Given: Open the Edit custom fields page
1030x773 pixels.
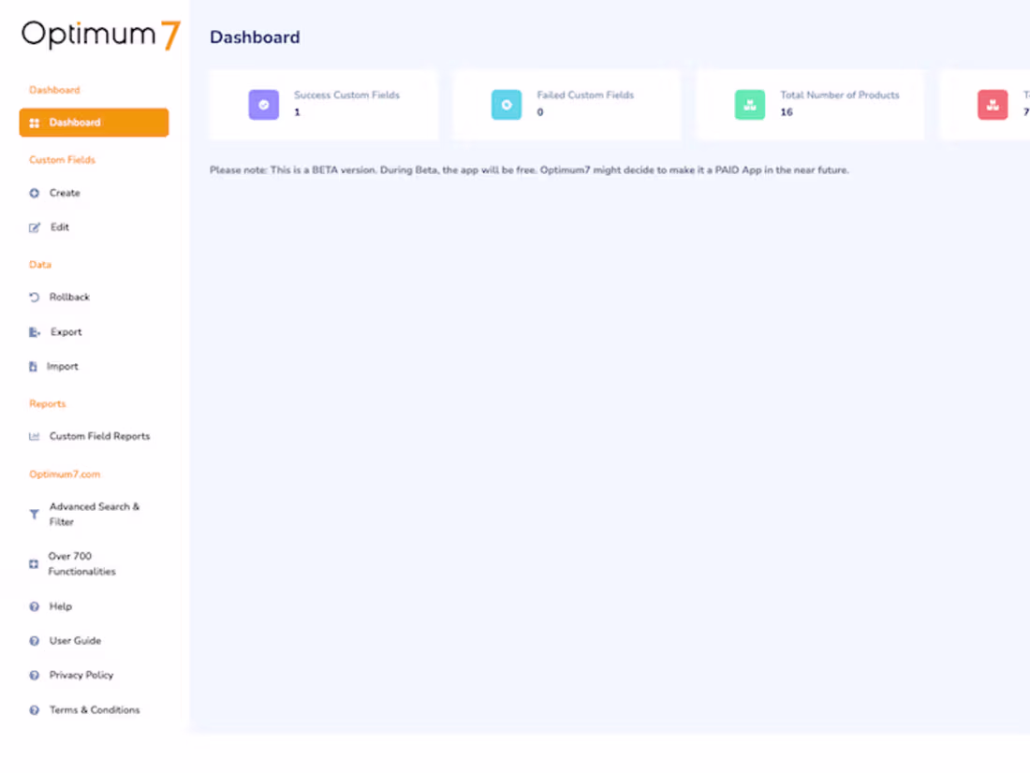Looking at the screenshot, I should (59, 227).
